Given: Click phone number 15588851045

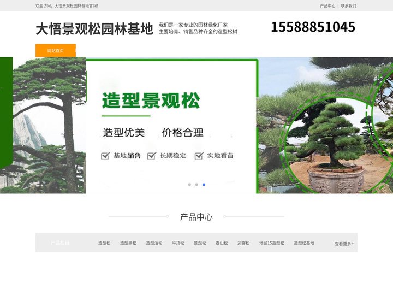Looking at the screenshot, I should click(313, 27).
